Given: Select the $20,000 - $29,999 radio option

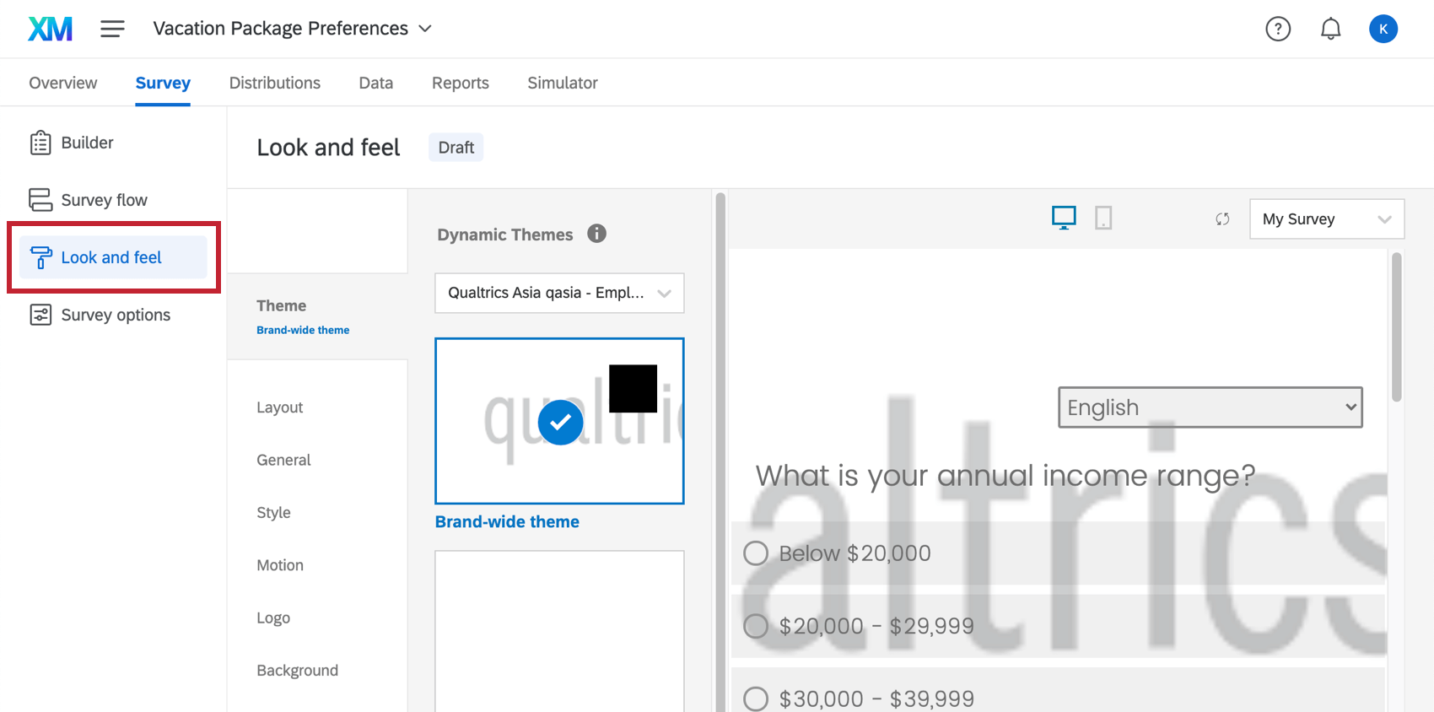Looking at the screenshot, I should (756, 626).
